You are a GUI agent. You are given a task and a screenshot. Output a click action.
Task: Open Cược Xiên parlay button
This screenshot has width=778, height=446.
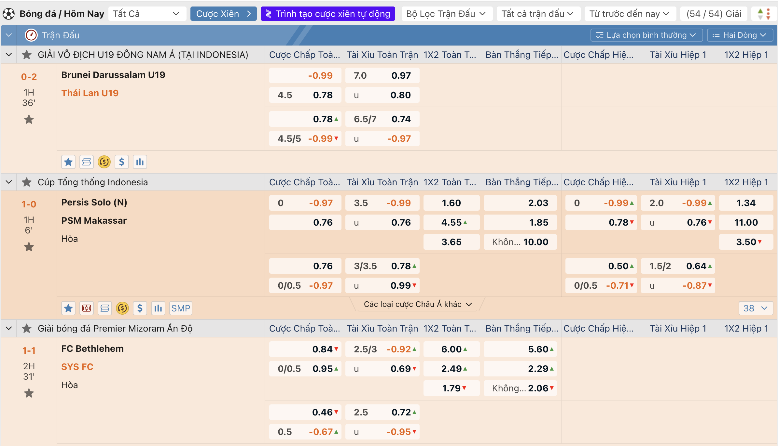click(x=223, y=14)
